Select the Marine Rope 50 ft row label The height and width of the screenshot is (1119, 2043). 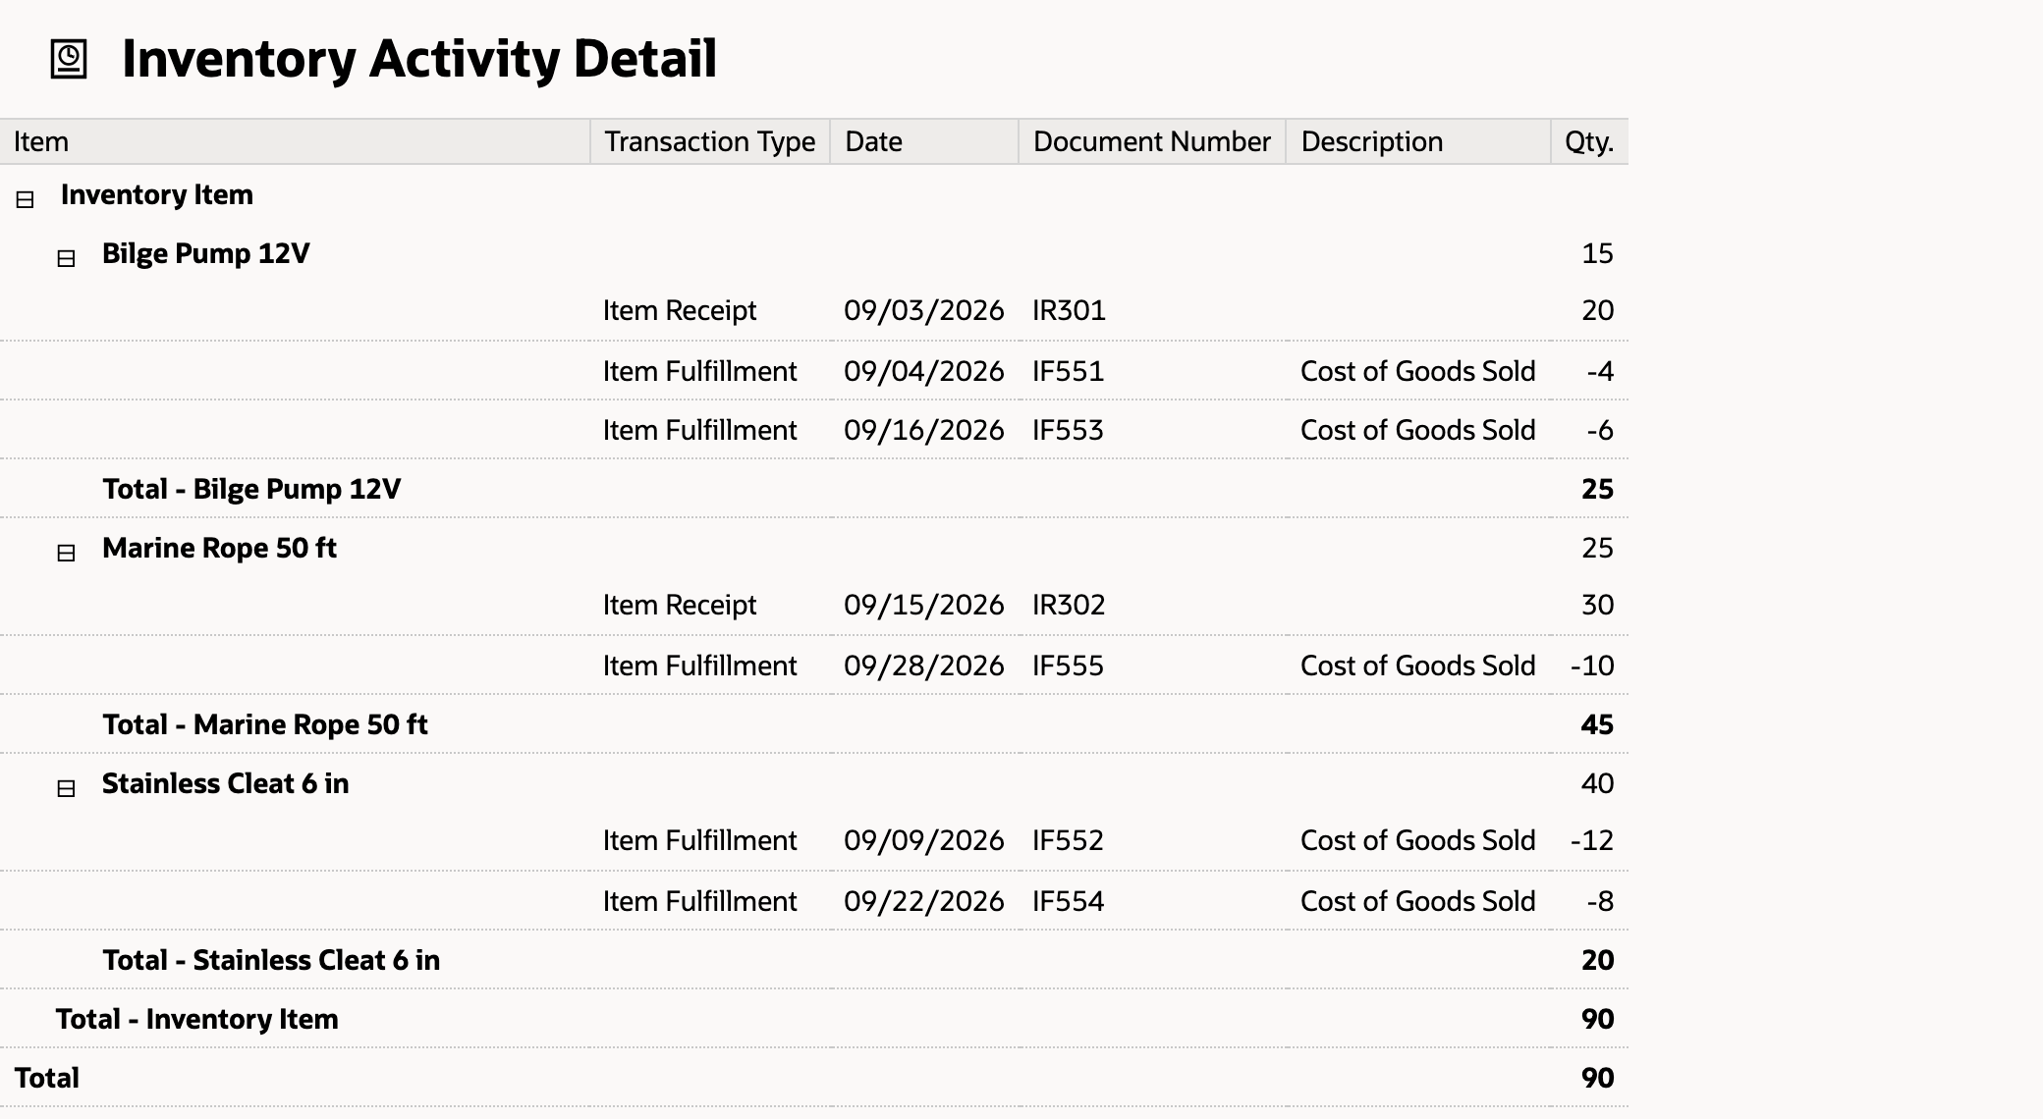coord(219,548)
